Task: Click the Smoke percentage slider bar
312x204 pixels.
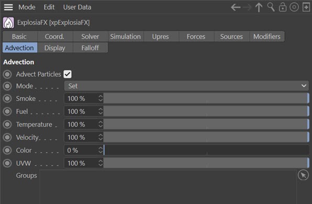Action: coord(206,98)
